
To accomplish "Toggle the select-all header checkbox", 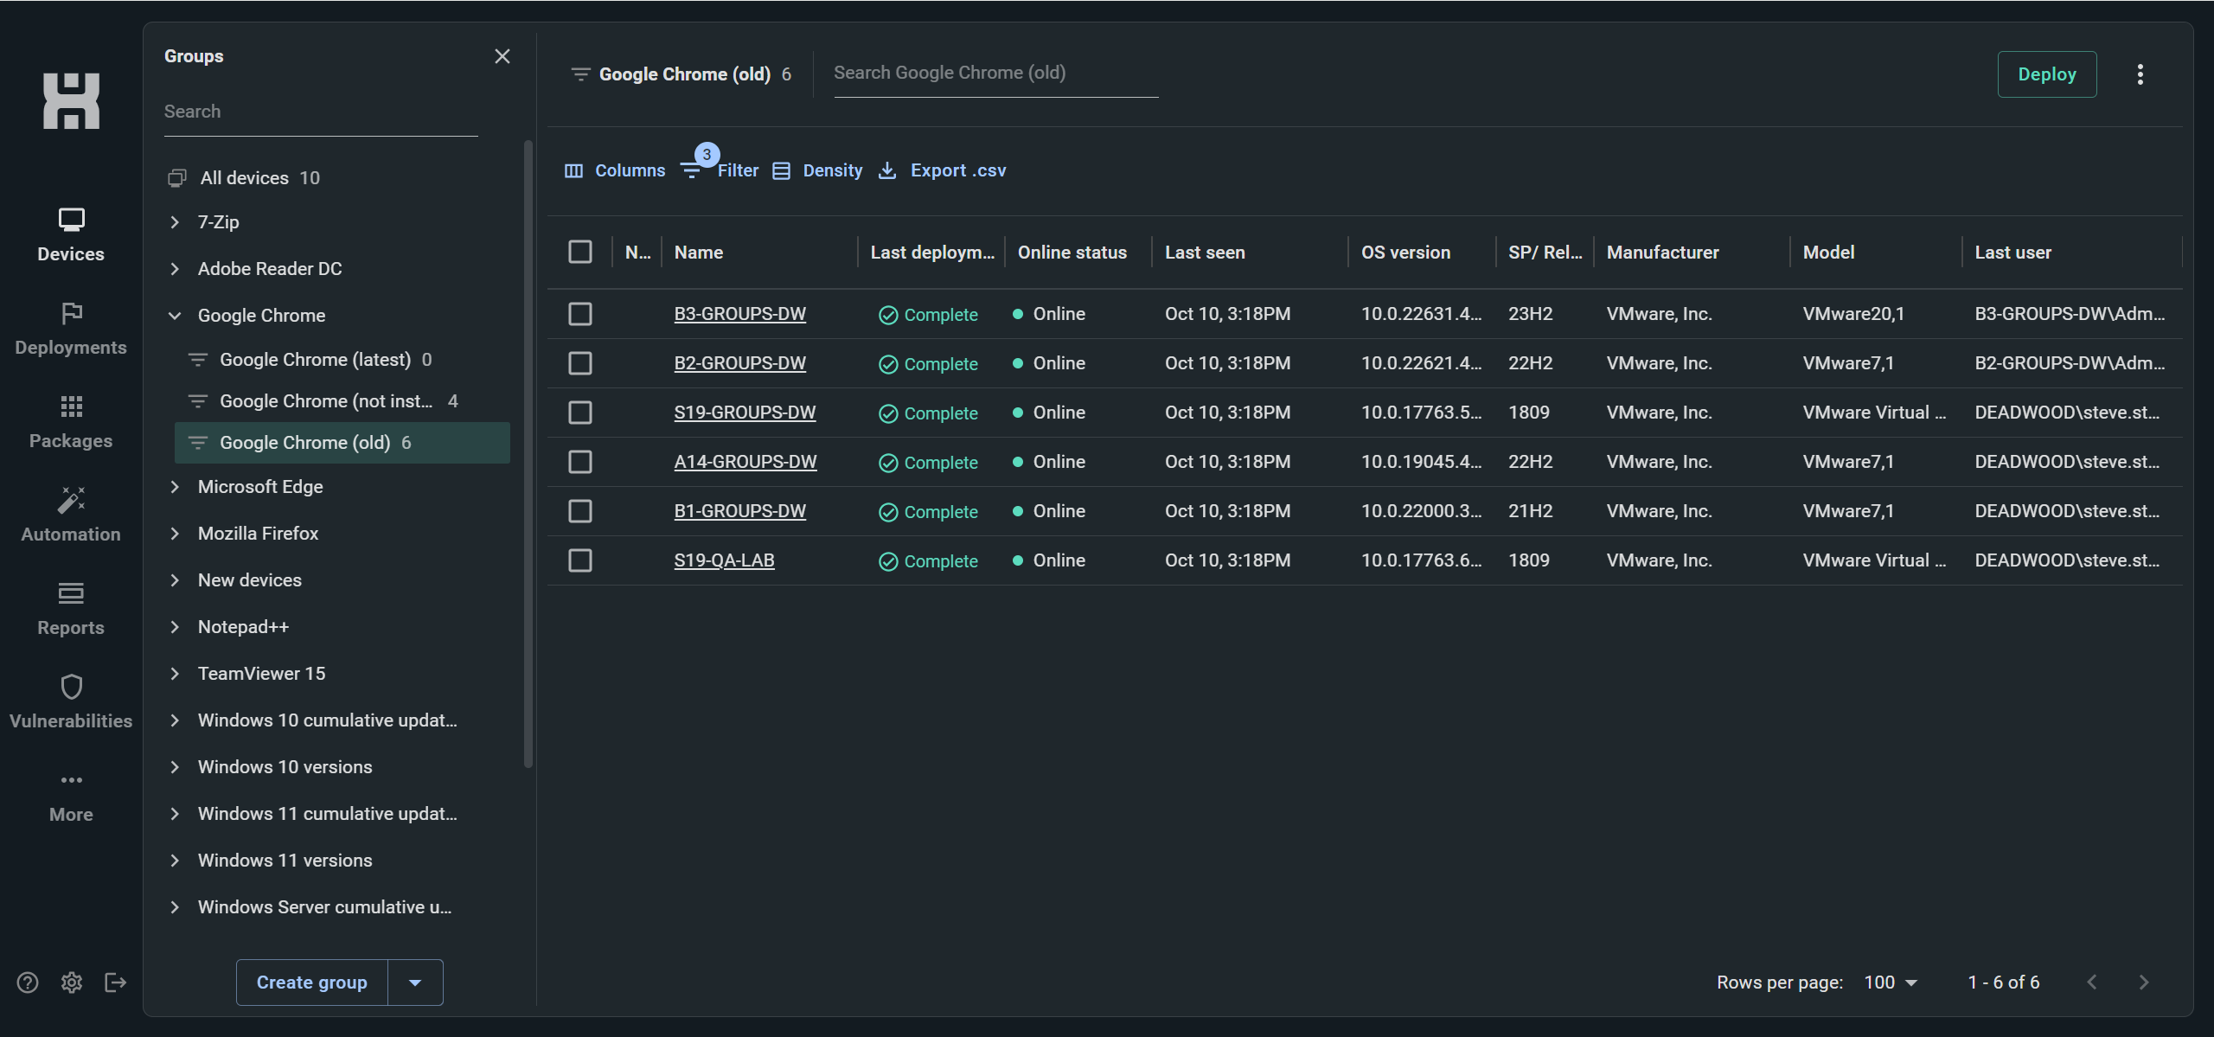I will click(x=580, y=252).
